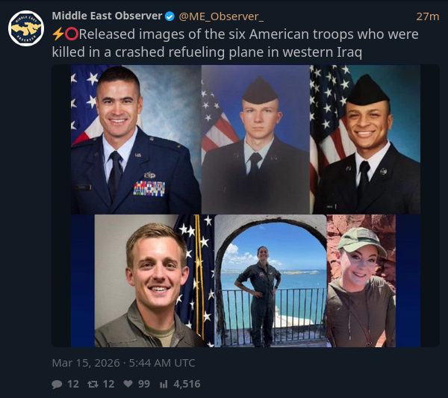The image size is (448, 398).
Task: Open photo of officer in blue uniform with ribbons
Action: [134, 140]
